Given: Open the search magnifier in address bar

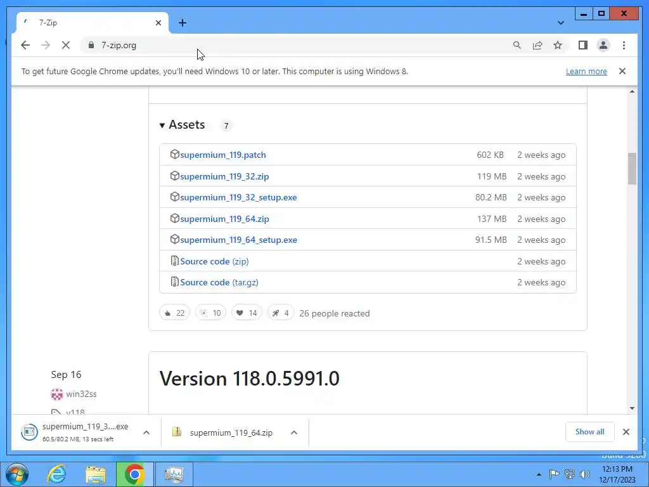Looking at the screenshot, I should point(517,45).
